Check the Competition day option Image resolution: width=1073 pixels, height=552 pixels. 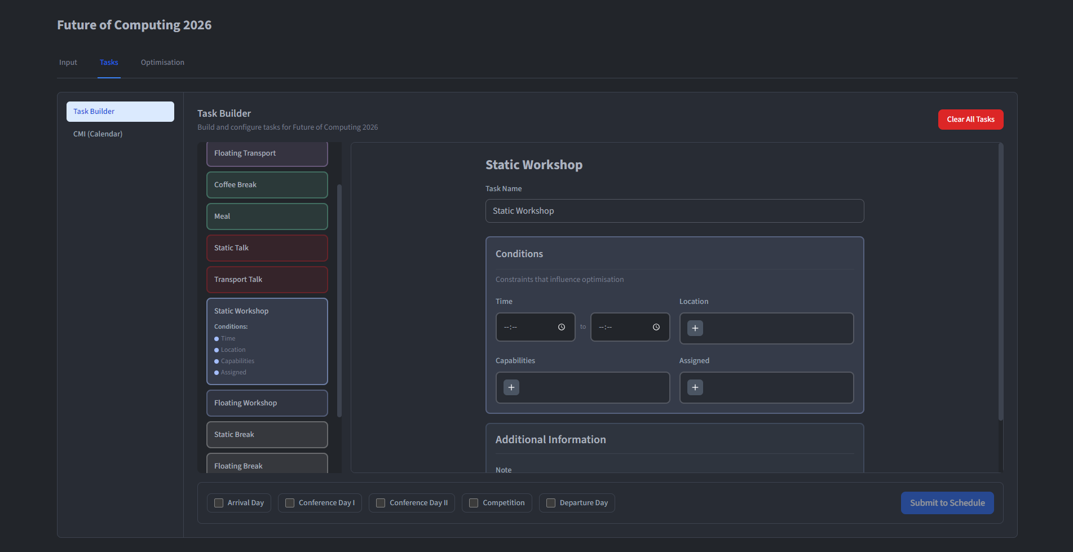pyautogui.click(x=474, y=503)
